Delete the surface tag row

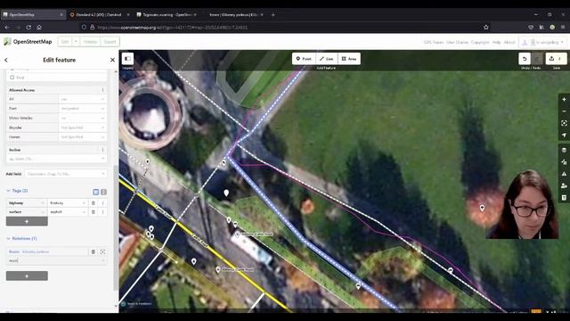pos(94,212)
